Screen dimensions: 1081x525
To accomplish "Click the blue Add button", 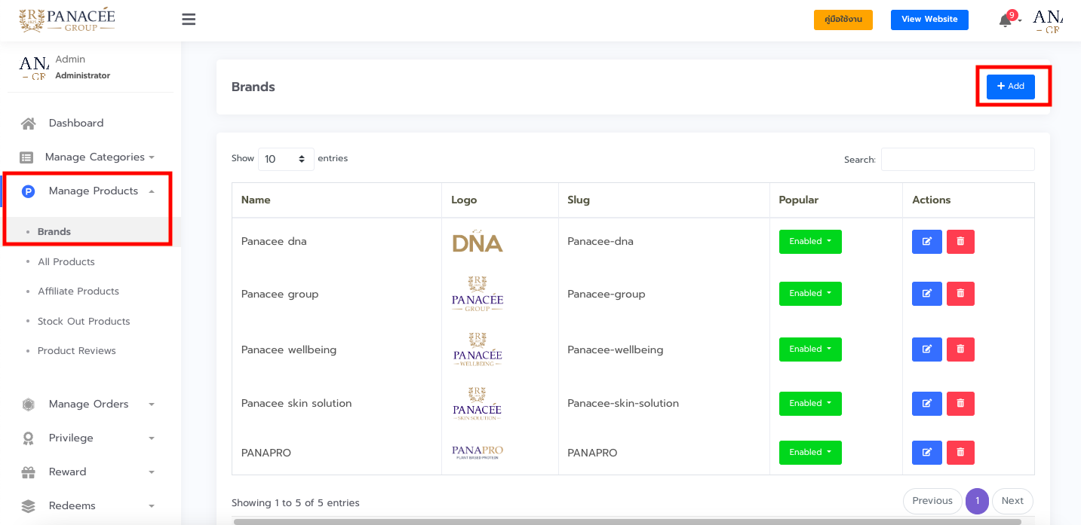I will (1011, 87).
